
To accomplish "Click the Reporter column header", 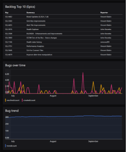I will click(104, 13).
